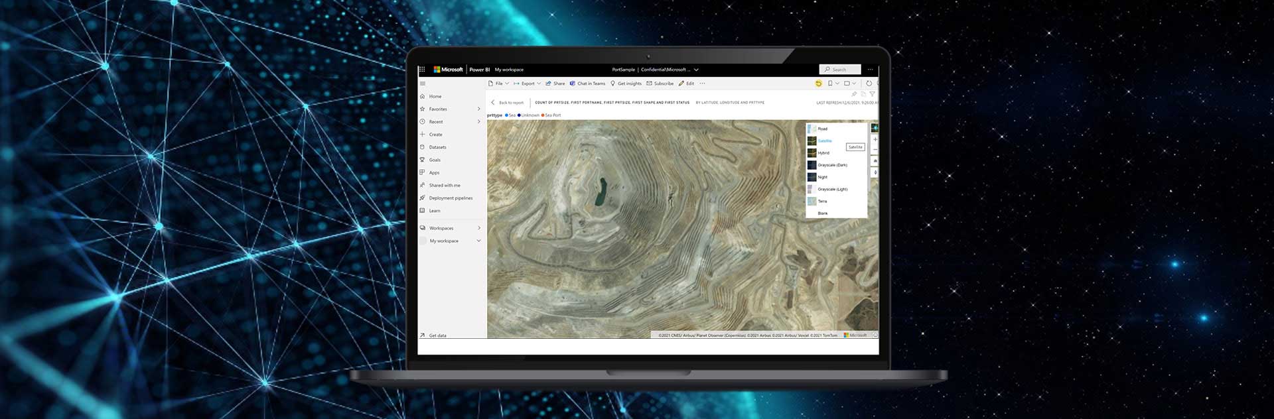This screenshot has height=419, width=1274.
Task: Click the Shared with me icon
Action: (423, 185)
